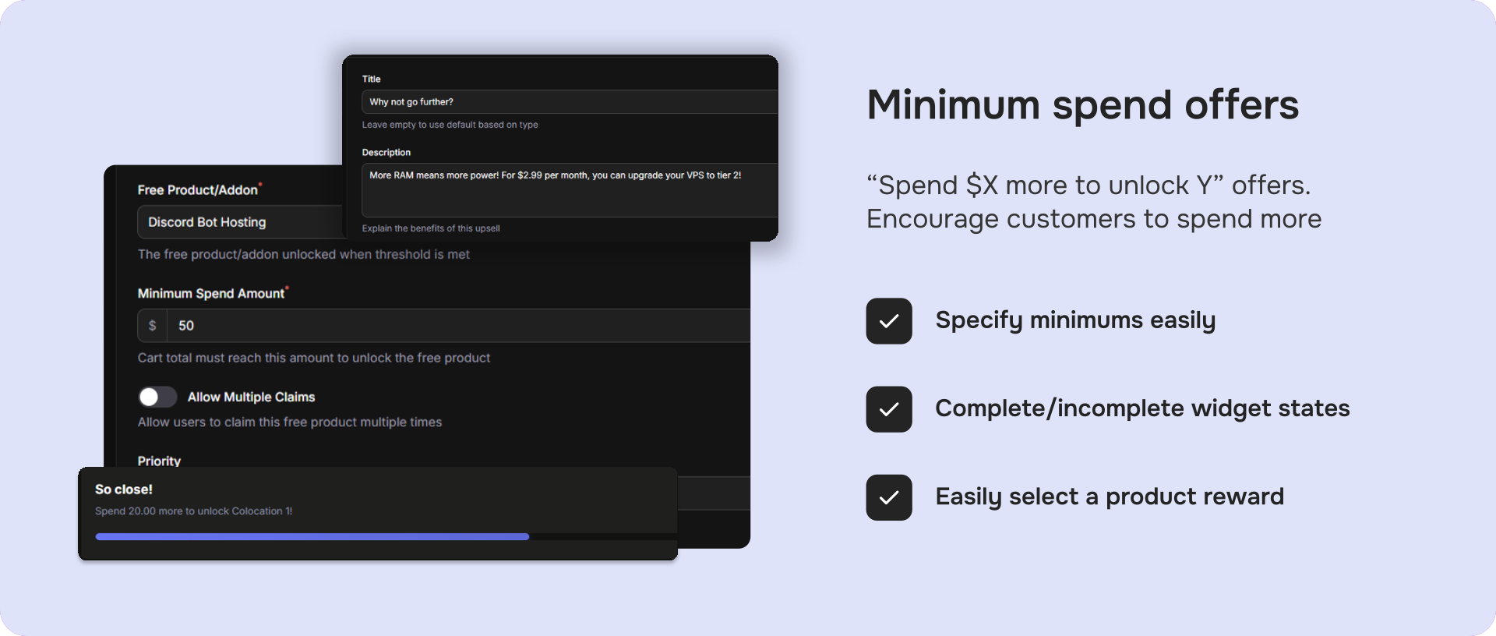Click the Spend 20.00 more to unlock message
The width and height of the screenshot is (1496, 636).
pos(194,511)
